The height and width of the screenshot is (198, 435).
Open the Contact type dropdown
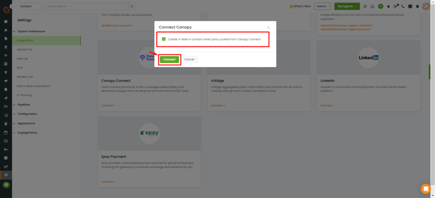click(x=31, y=6)
